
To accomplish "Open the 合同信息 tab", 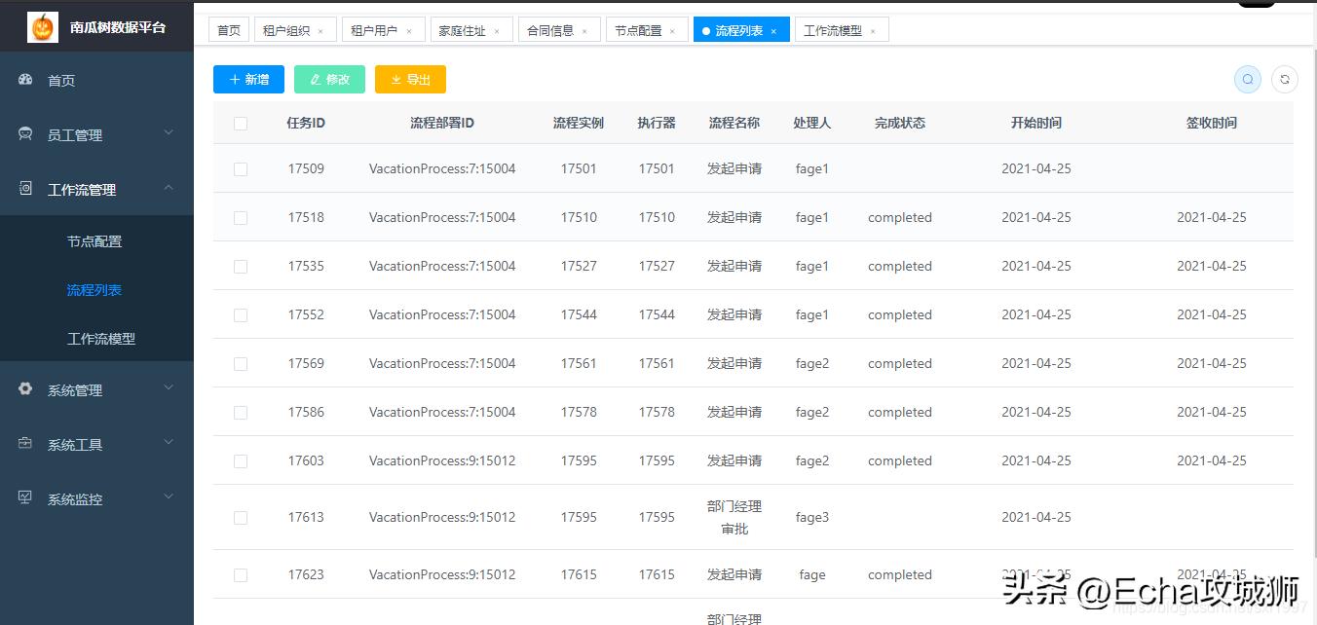I will click(551, 29).
